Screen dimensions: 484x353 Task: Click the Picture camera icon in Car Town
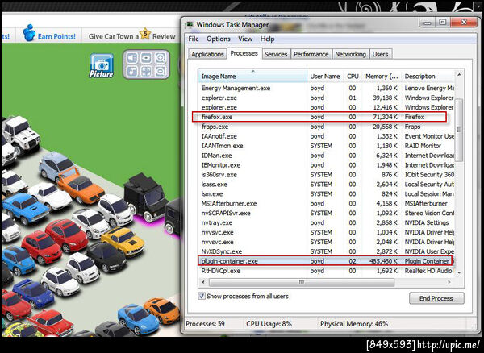tap(102, 65)
